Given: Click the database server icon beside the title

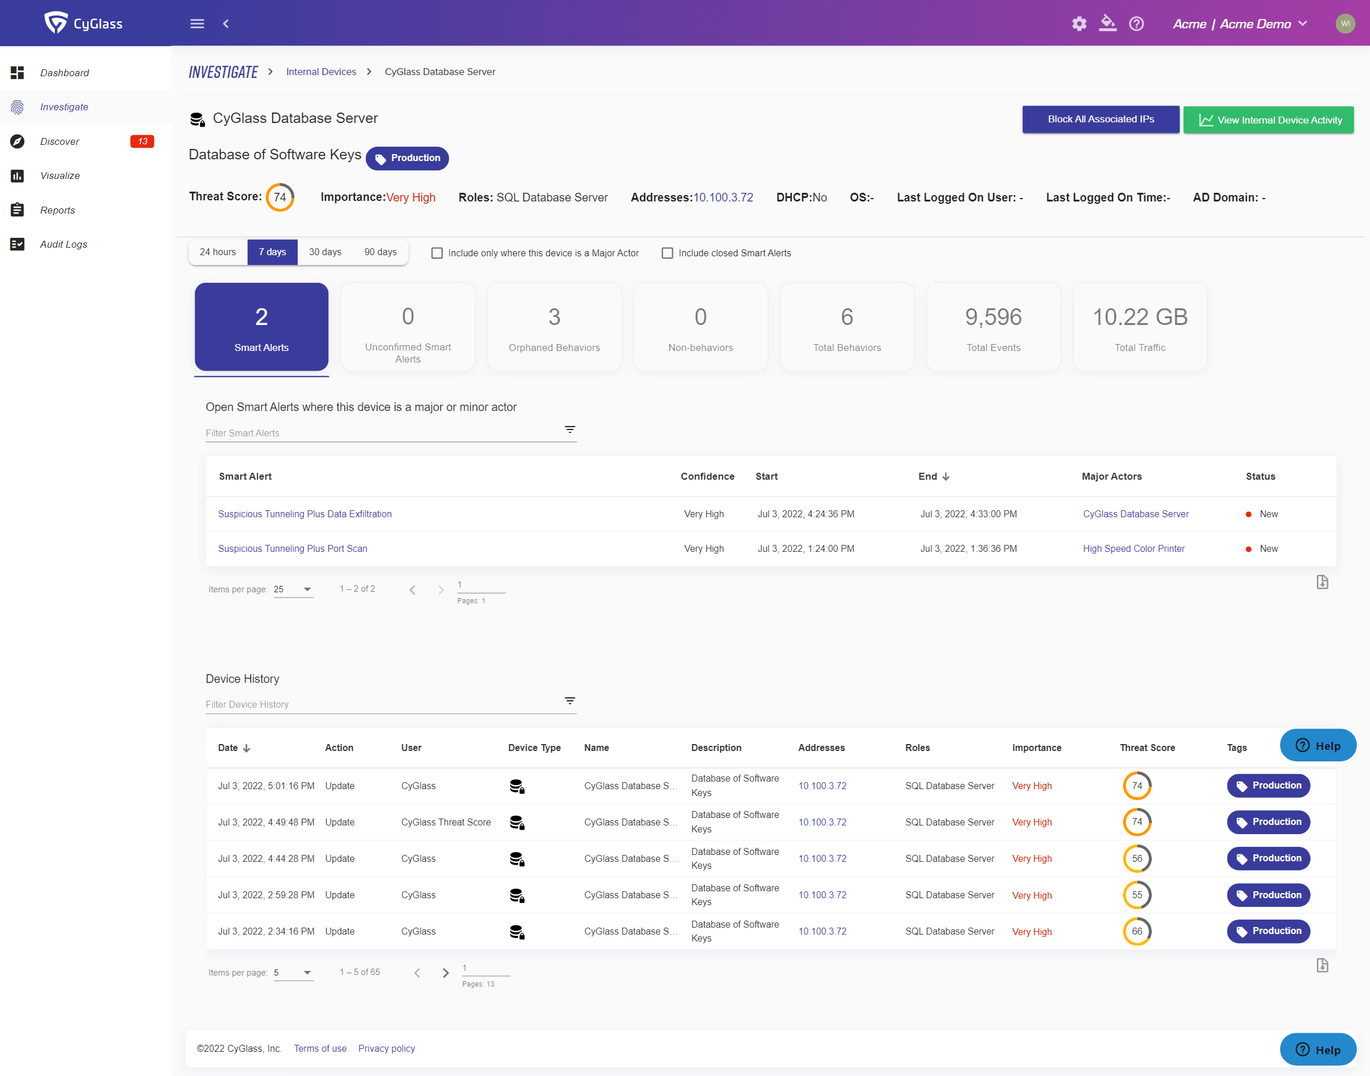Looking at the screenshot, I should pos(198,119).
